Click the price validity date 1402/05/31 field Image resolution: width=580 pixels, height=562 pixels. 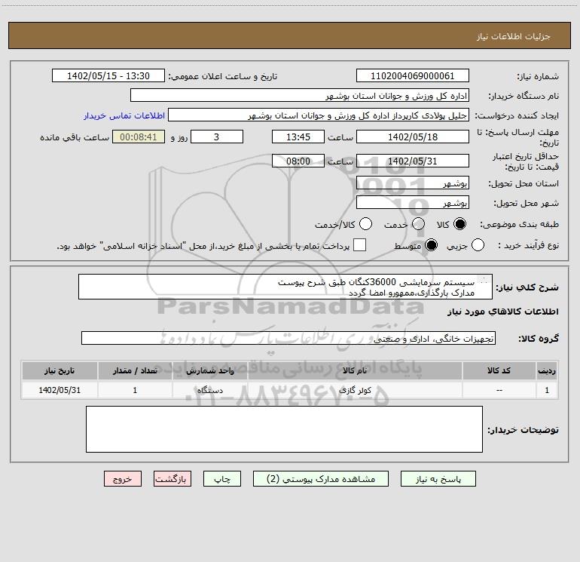tap(413, 161)
